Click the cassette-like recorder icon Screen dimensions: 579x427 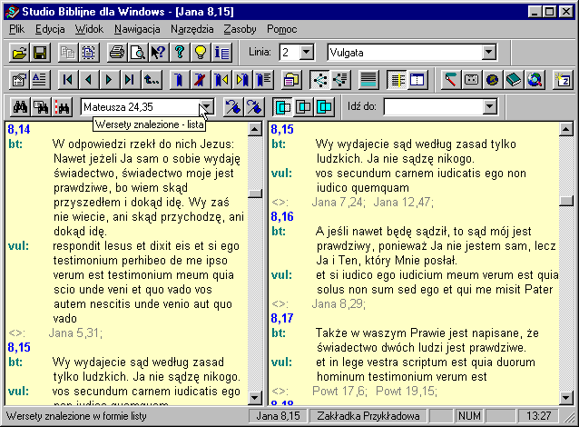(x=472, y=79)
